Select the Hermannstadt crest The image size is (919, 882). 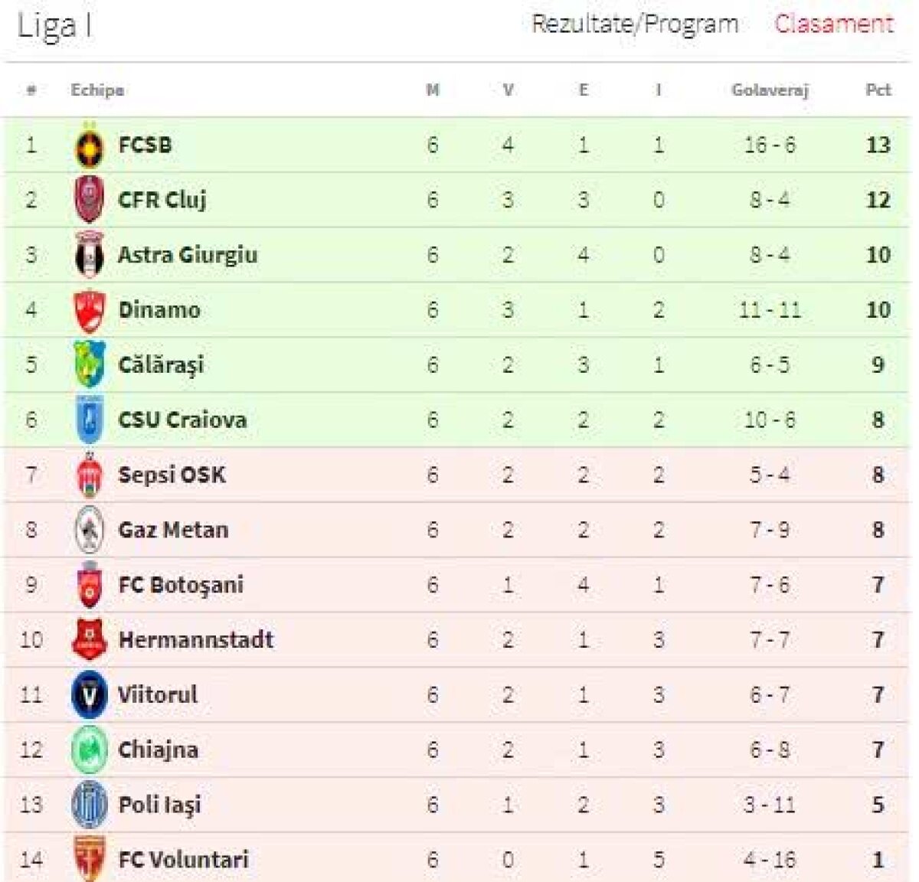pos(90,639)
